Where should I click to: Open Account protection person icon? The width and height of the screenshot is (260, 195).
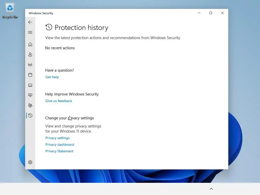(x=30, y=55)
